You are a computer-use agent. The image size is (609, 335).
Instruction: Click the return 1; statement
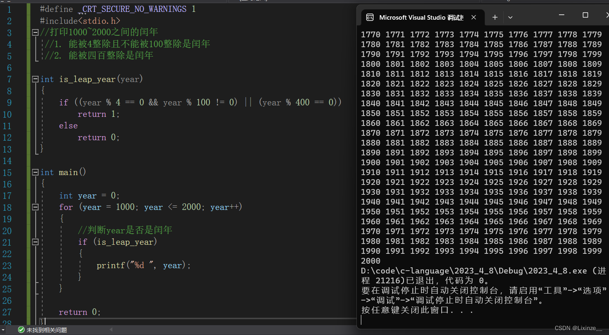tap(98, 114)
